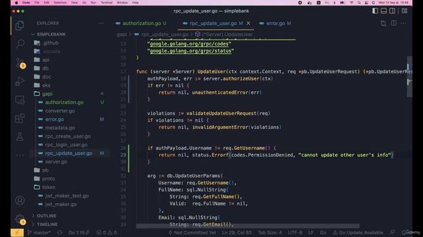Screen dimensions: 423x237
Task: Open jwt_maker.go file
Action: [61, 204]
